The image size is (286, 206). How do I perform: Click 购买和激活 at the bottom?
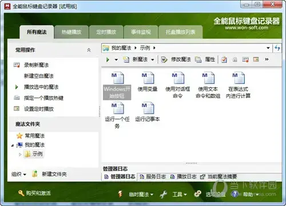(34, 193)
